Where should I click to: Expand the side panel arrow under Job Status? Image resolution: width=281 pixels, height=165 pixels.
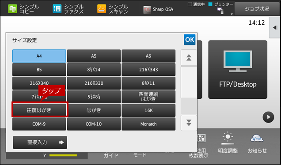pyautogui.click(x=275, y=27)
